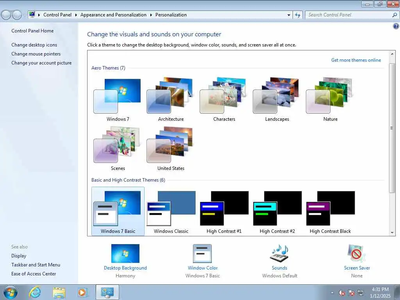This screenshot has height=300, width=400.
Task: Choose the Scenes theme
Action: (x=118, y=149)
